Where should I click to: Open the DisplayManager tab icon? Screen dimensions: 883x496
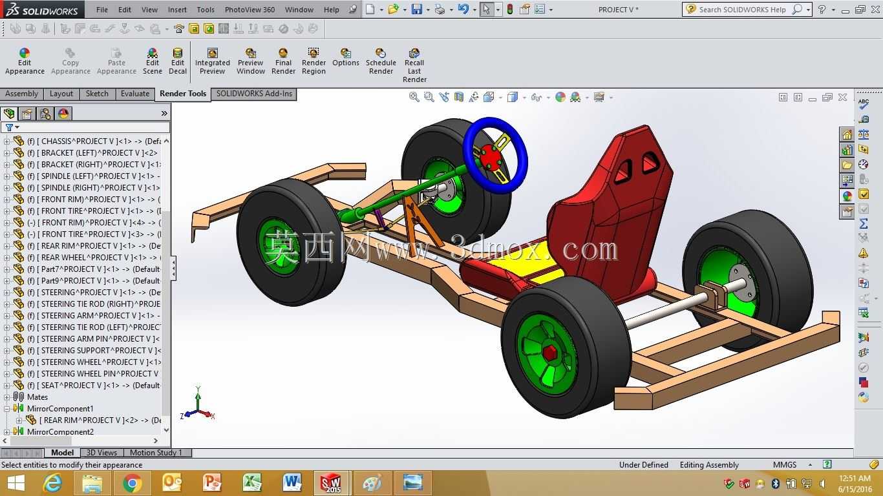pyautogui.click(x=63, y=114)
